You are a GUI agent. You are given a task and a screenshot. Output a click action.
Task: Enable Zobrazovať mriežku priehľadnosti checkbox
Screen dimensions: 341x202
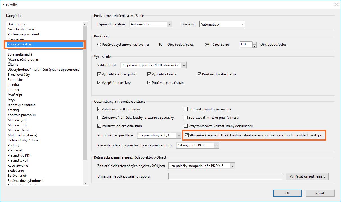(x=186, y=118)
